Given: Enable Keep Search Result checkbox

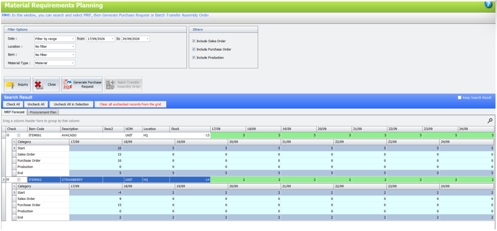Looking at the screenshot, I should [460, 98].
